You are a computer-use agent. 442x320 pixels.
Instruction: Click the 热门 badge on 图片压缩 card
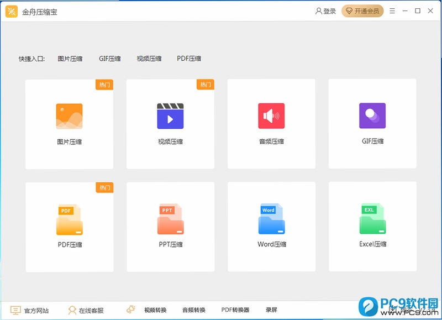[x=104, y=85]
